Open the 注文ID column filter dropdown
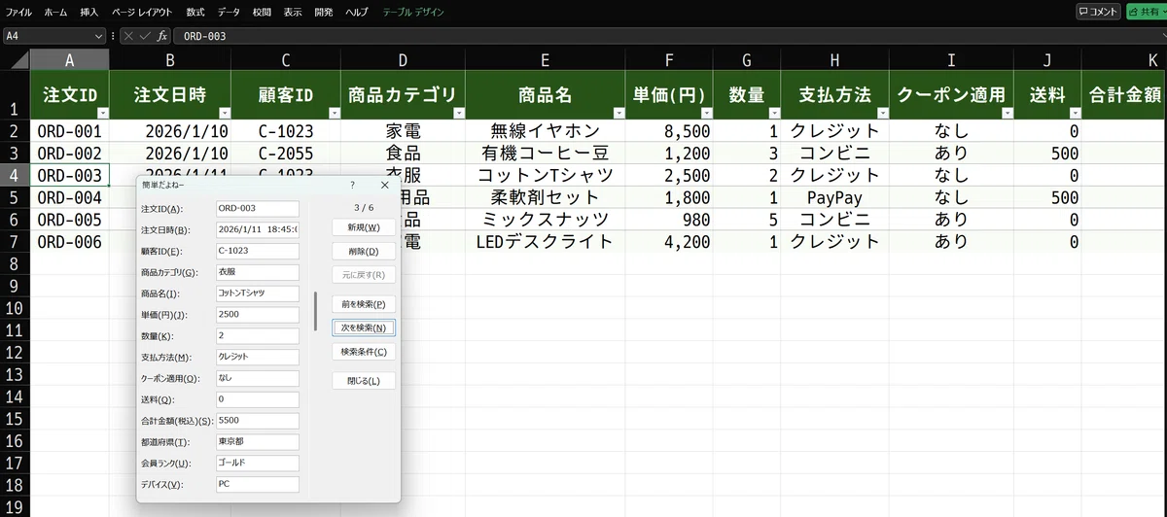Image resolution: width=1167 pixels, height=517 pixels. pyautogui.click(x=101, y=113)
